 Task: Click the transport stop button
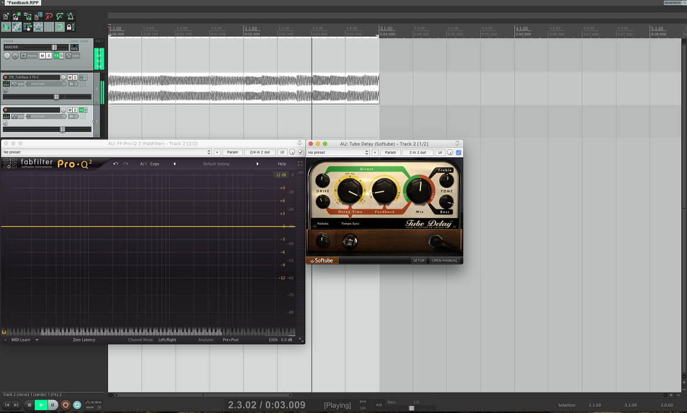pyautogui.click(x=29, y=405)
